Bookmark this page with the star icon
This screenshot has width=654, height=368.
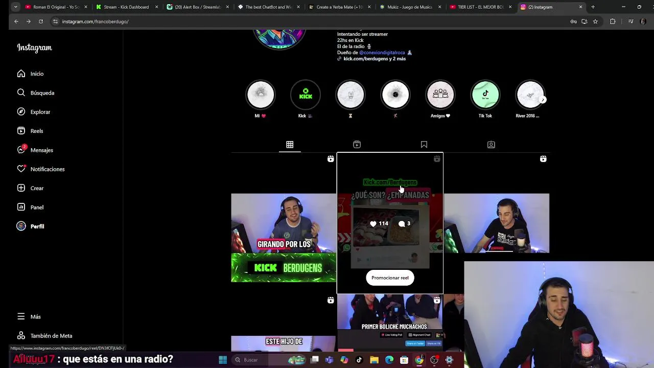(x=595, y=21)
